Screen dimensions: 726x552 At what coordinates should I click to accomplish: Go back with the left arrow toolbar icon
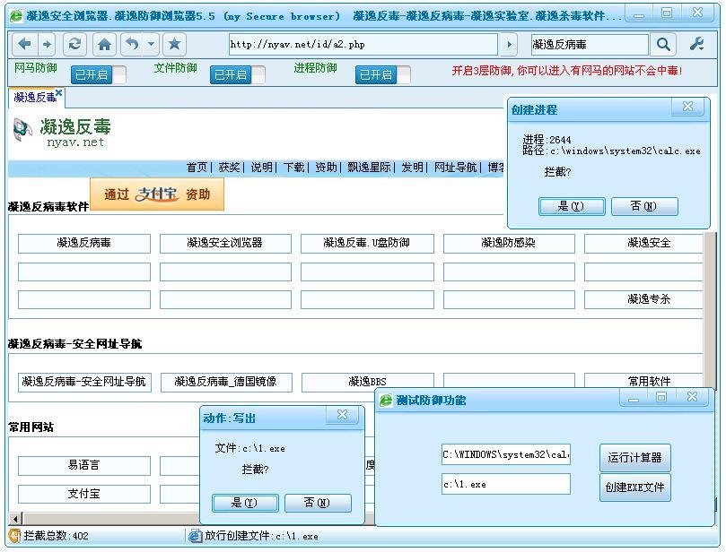pos(24,45)
